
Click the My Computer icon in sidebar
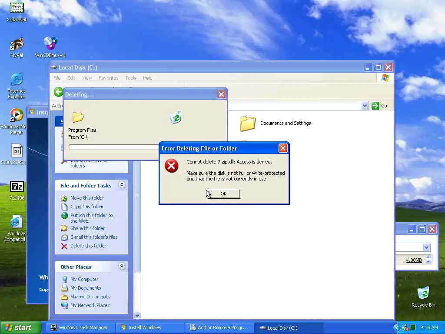click(64, 280)
